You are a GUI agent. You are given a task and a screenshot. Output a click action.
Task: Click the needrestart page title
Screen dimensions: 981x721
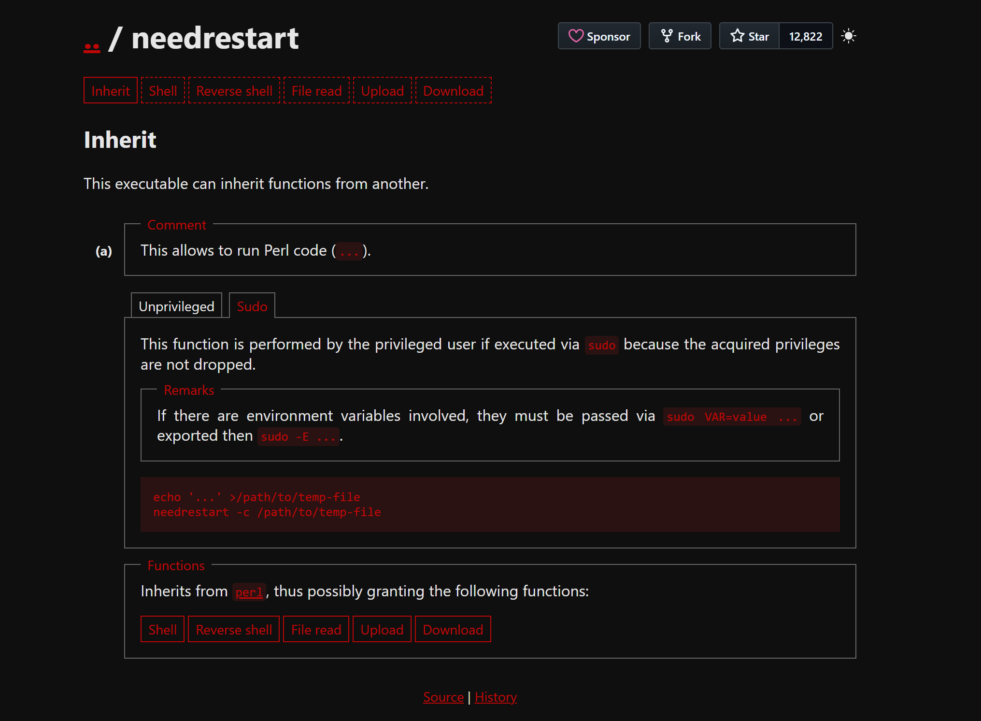pyautogui.click(x=214, y=38)
